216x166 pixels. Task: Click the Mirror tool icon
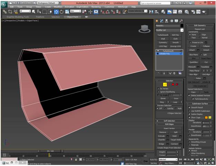[151, 12]
